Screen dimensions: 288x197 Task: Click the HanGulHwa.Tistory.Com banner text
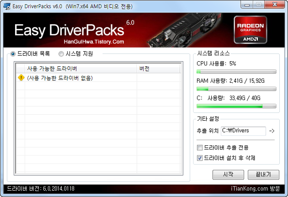(94, 42)
